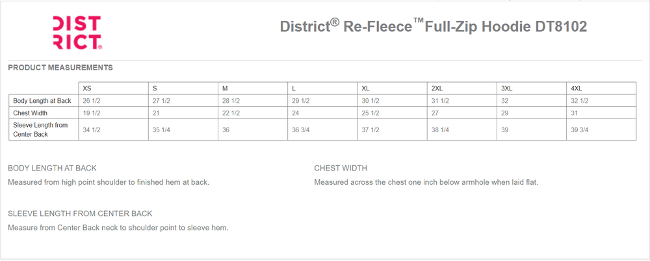This screenshot has height=261, width=650.
Task: Click the District logo
Action: point(77,33)
